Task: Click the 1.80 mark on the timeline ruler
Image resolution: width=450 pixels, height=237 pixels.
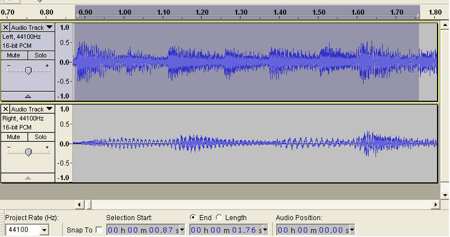Action: tap(435, 12)
